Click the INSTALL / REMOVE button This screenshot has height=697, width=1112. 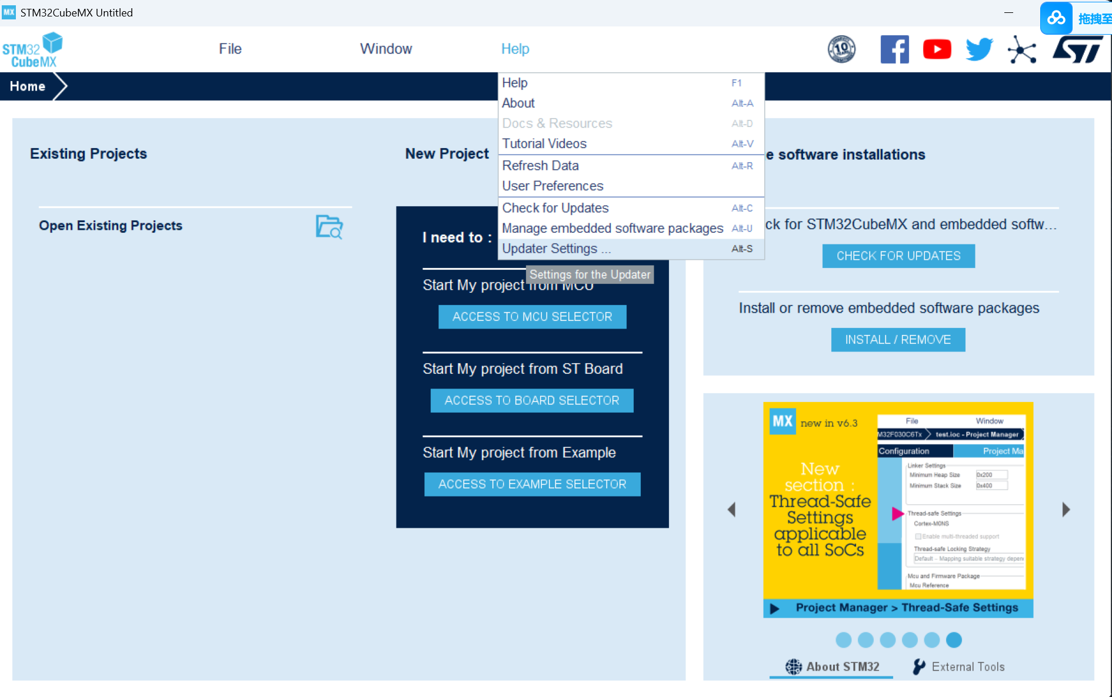coord(898,340)
